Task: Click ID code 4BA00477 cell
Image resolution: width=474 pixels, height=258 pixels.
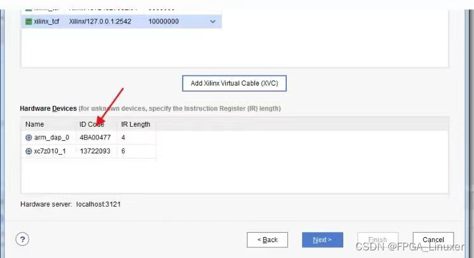Action: tap(95, 138)
